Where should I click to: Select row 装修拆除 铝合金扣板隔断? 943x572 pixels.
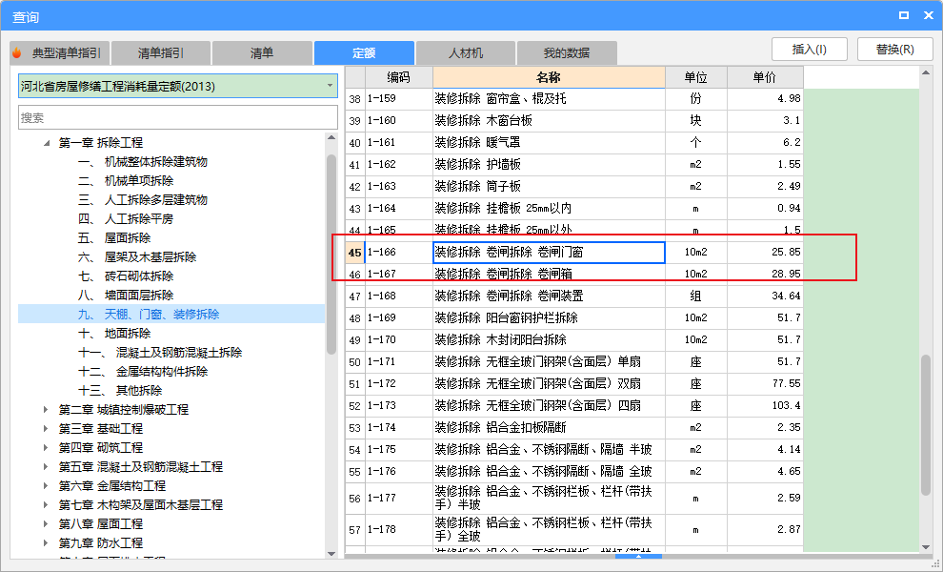coord(574,427)
